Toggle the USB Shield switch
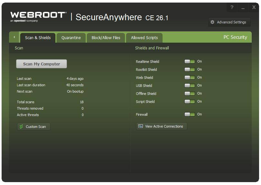261x185 pixels. [x=190, y=86]
